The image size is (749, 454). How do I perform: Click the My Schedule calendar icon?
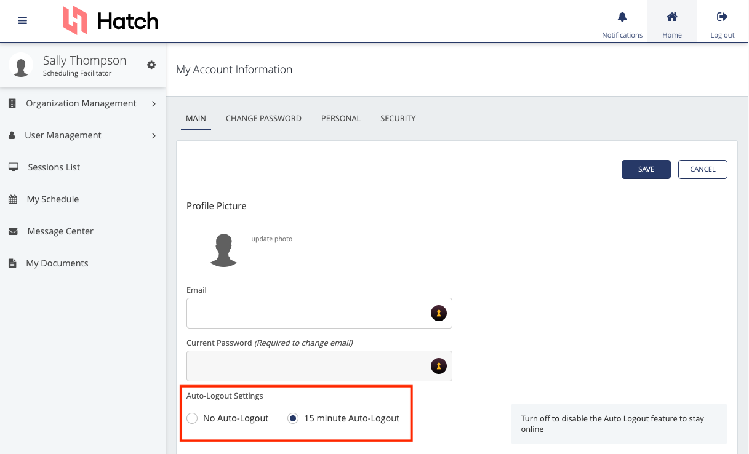(12, 199)
